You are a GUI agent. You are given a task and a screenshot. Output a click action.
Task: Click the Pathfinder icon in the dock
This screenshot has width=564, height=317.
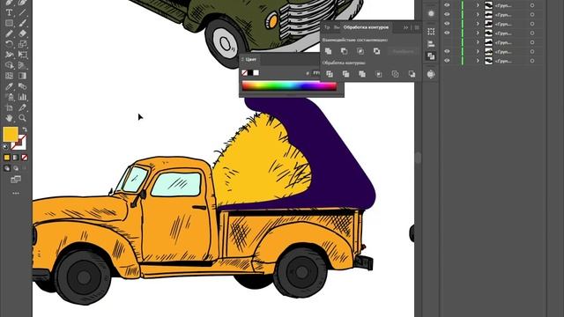tap(431, 56)
